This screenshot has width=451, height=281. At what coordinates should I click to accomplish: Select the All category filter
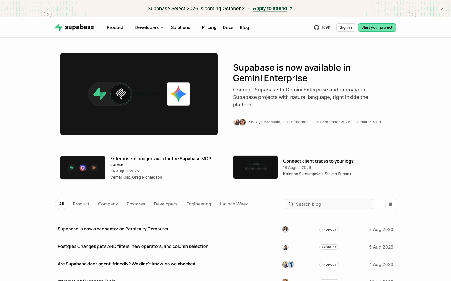click(x=61, y=204)
